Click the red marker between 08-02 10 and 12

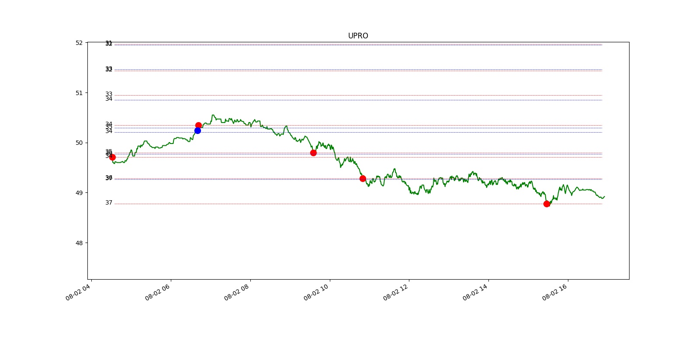[363, 178]
